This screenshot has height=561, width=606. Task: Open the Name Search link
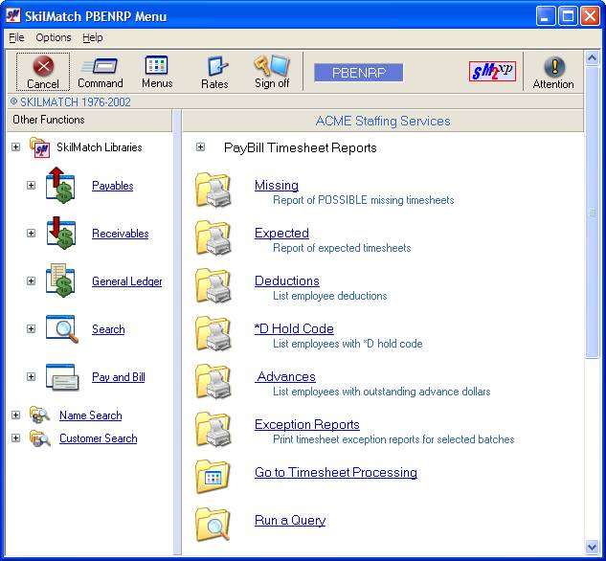point(90,415)
